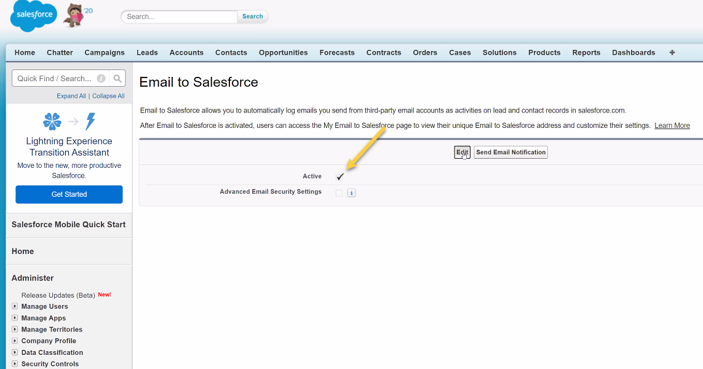Toggle Advanced Email Security Settings checkbox
The height and width of the screenshot is (369, 703).
[x=339, y=192]
